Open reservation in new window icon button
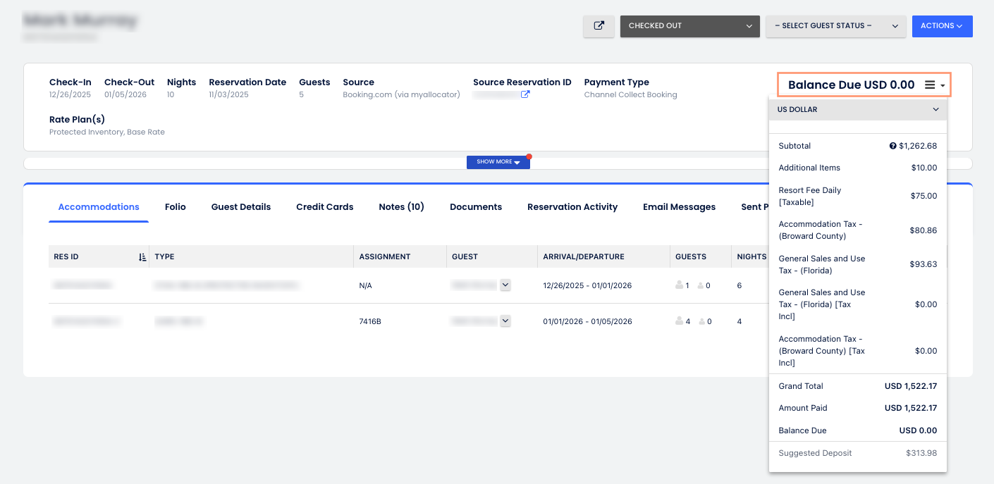The width and height of the screenshot is (994, 484). [599, 26]
